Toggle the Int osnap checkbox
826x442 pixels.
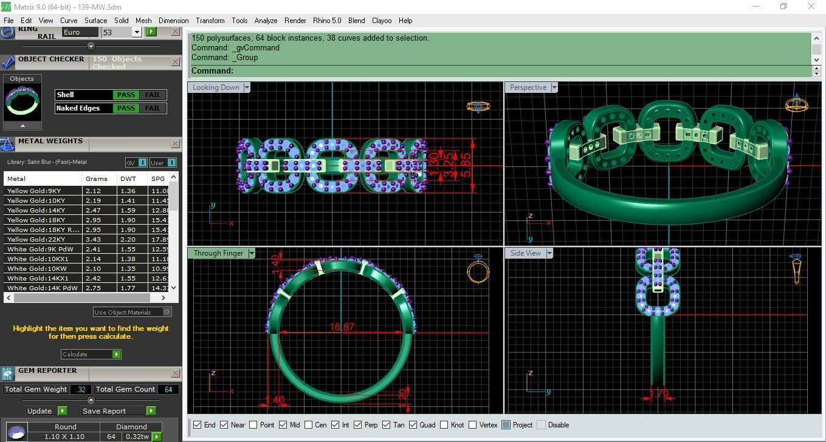336,425
